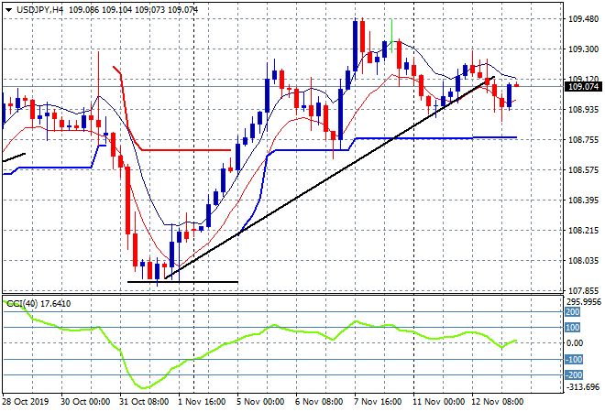605x412 pixels.
Task: Click the 1 Nov 16:00 time label
Action: coord(202,402)
